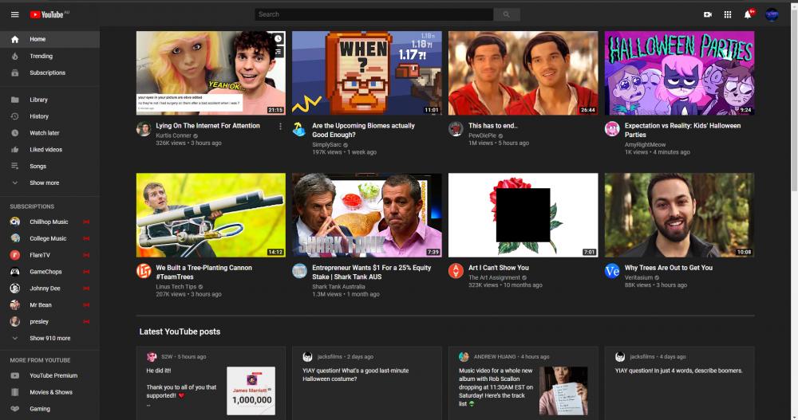Image resolution: width=798 pixels, height=420 pixels.
Task: Play PewDiePie This has to end thumbnail
Action: pos(523,73)
